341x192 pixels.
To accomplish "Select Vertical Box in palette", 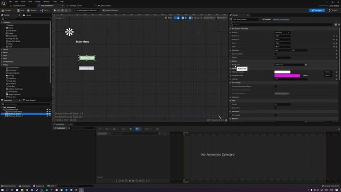I will [12, 92].
